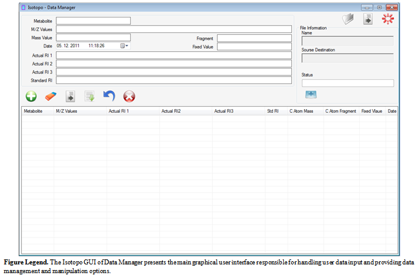Image resolution: width=416 pixels, height=275 pixels.
Task: Click the red delete cross icon
Action: (x=129, y=96)
